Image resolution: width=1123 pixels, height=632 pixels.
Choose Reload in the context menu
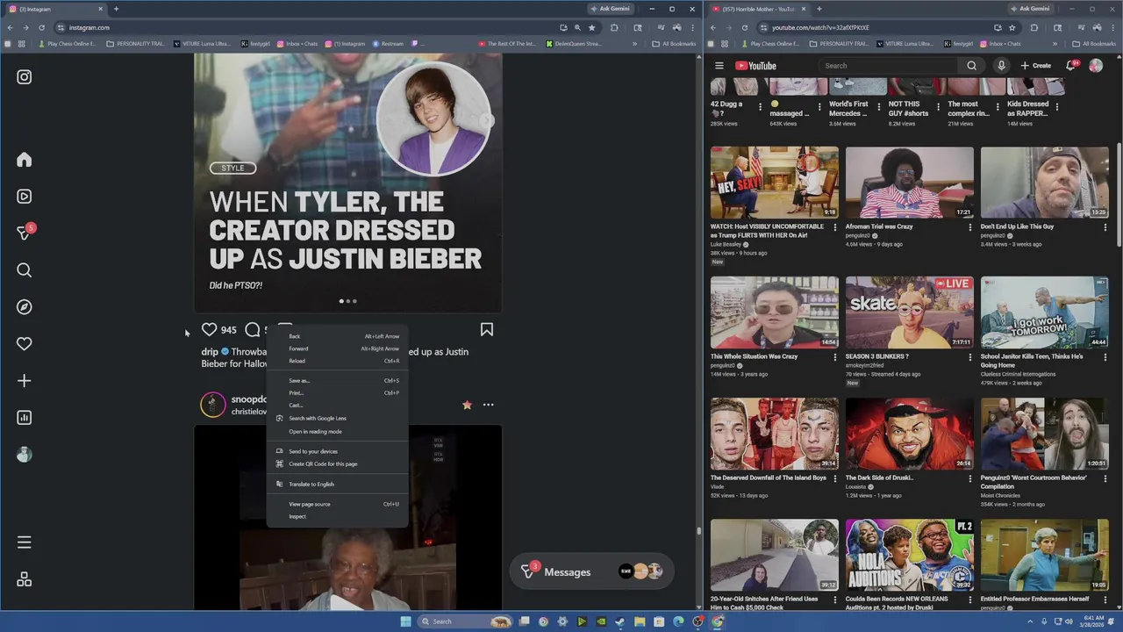coord(338,361)
